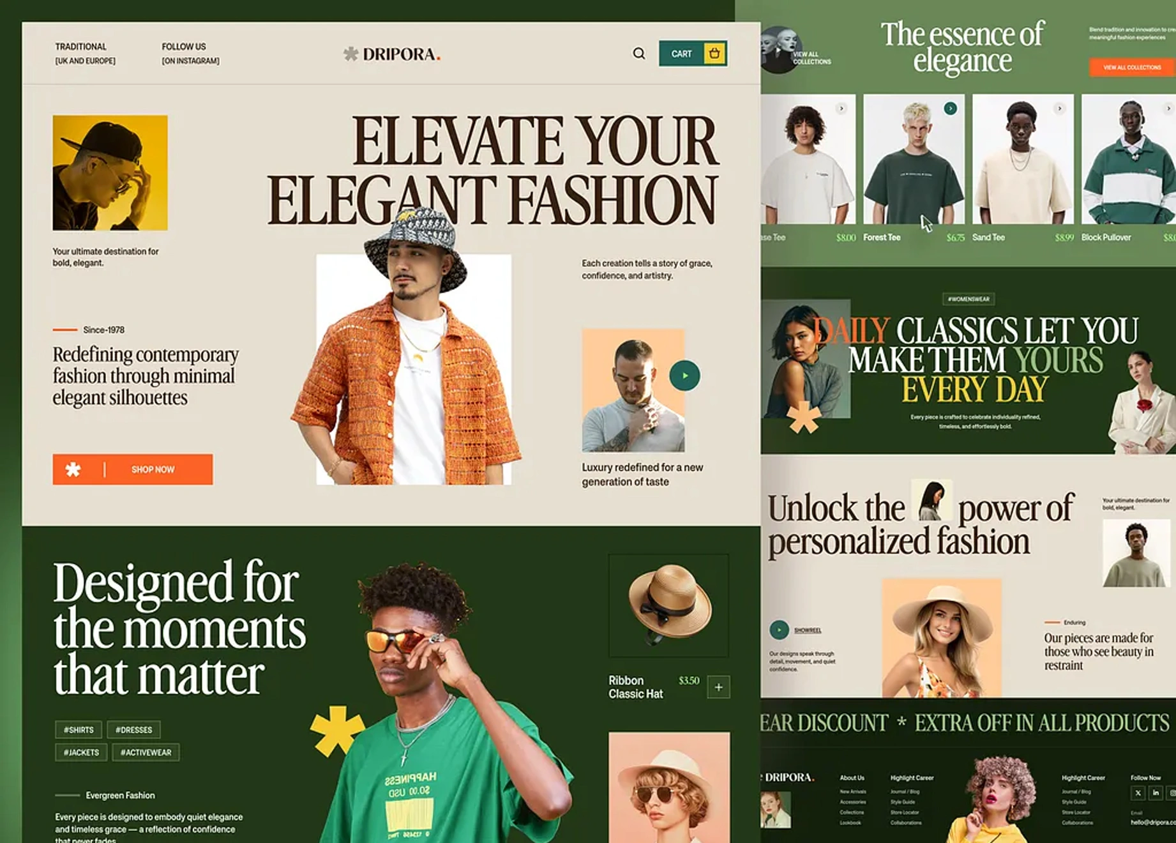
Task: Select the #SHIRTS tag
Action: pos(79,729)
